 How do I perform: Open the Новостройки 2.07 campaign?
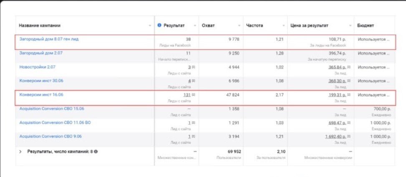click(38, 66)
